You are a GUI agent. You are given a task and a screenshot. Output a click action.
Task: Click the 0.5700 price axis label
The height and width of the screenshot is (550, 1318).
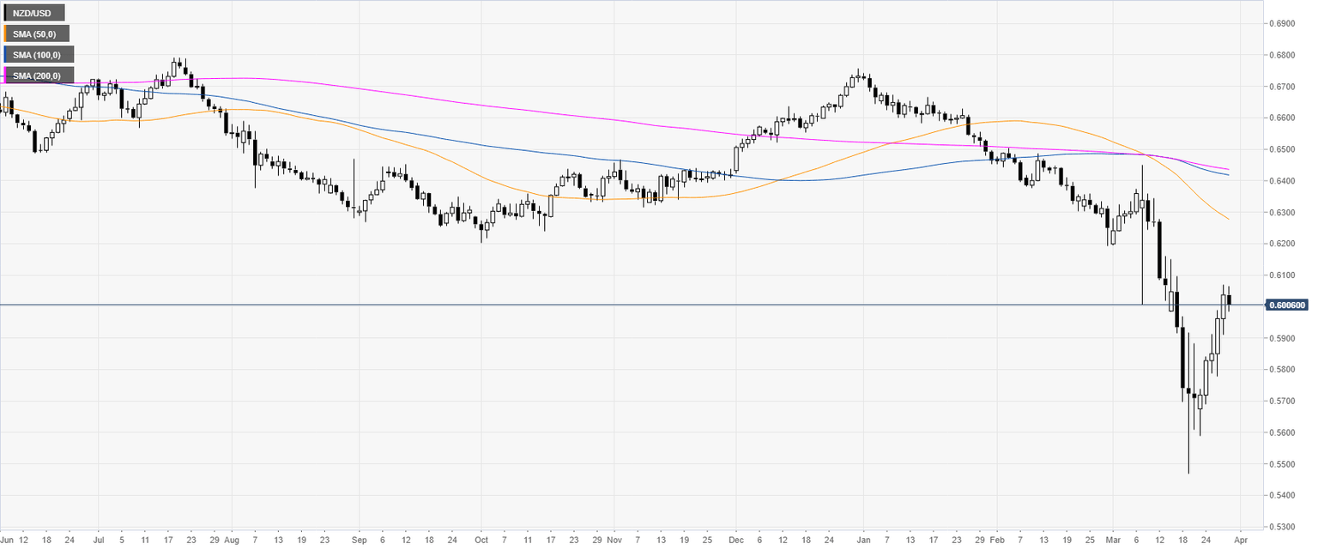[1283, 402]
